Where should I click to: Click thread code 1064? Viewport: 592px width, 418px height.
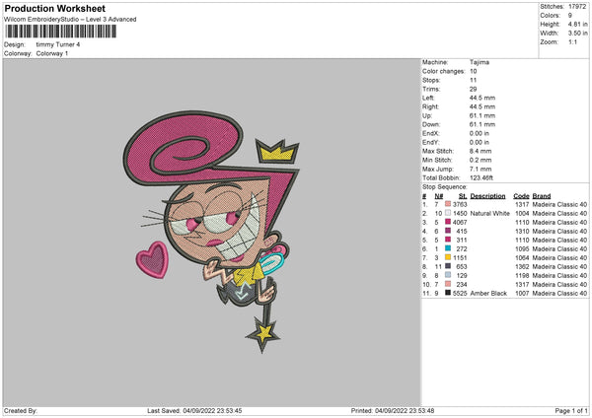(522, 257)
